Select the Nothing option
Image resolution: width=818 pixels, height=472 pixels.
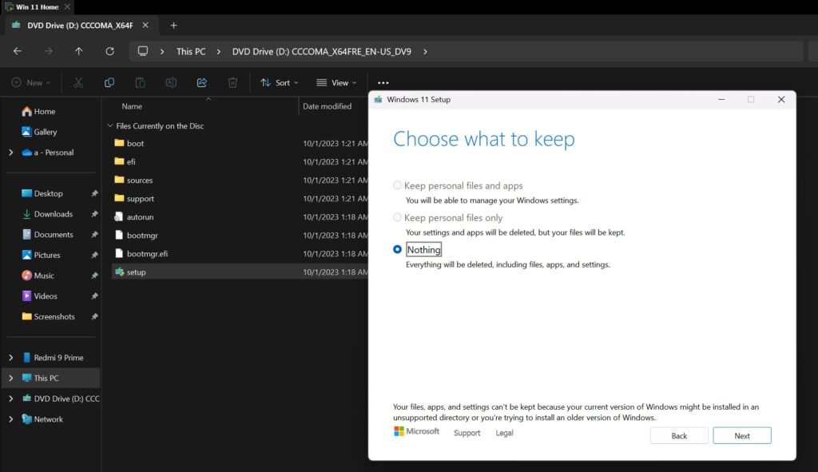click(397, 249)
